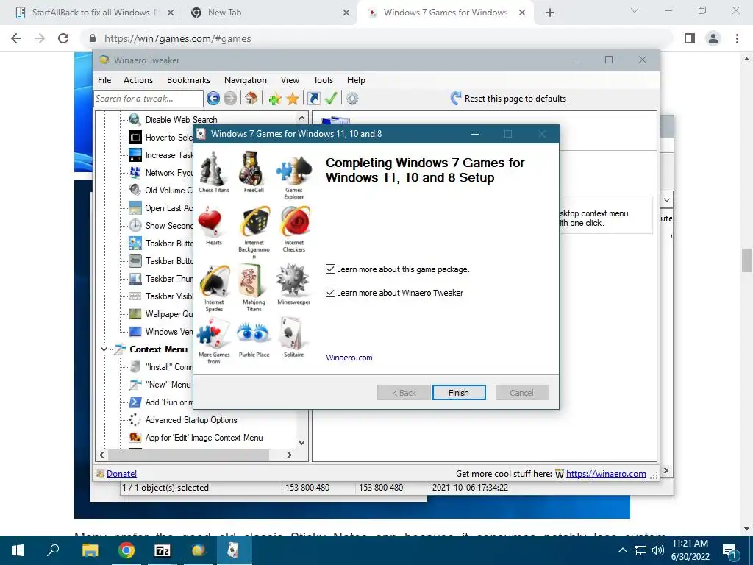Image resolution: width=753 pixels, height=565 pixels.
Task: Open the Navigation menu
Action: [x=246, y=80]
